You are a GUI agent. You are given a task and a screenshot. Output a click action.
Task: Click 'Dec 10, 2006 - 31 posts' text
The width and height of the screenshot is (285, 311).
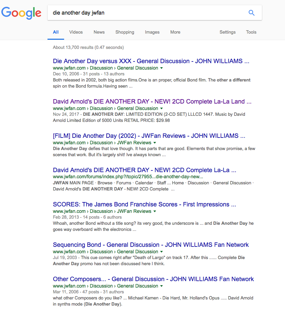89,74
